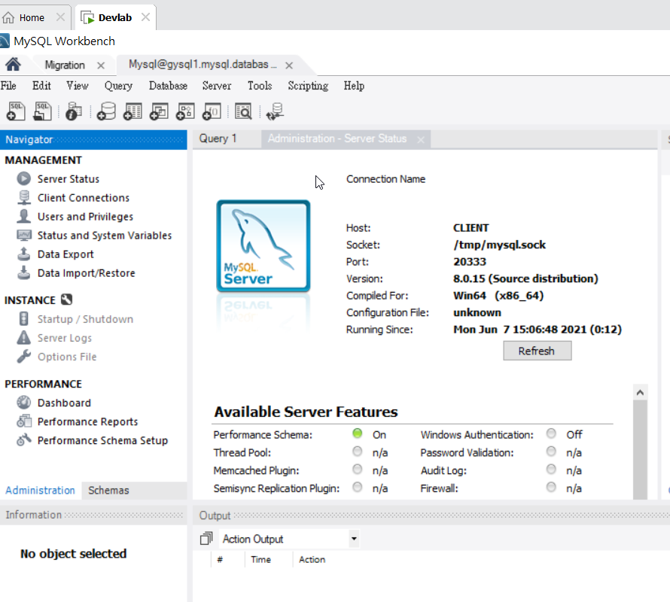This screenshot has width=670, height=602.
Task: Switch to the Home tab
Action: (32, 18)
